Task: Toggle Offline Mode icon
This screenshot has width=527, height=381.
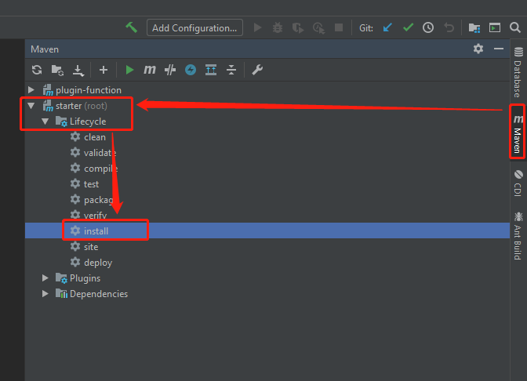Action: [x=170, y=70]
